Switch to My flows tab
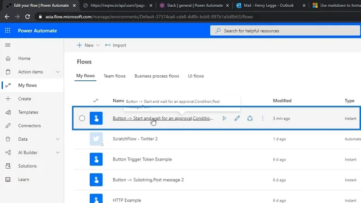The height and width of the screenshot is (203, 361). point(85,76)
